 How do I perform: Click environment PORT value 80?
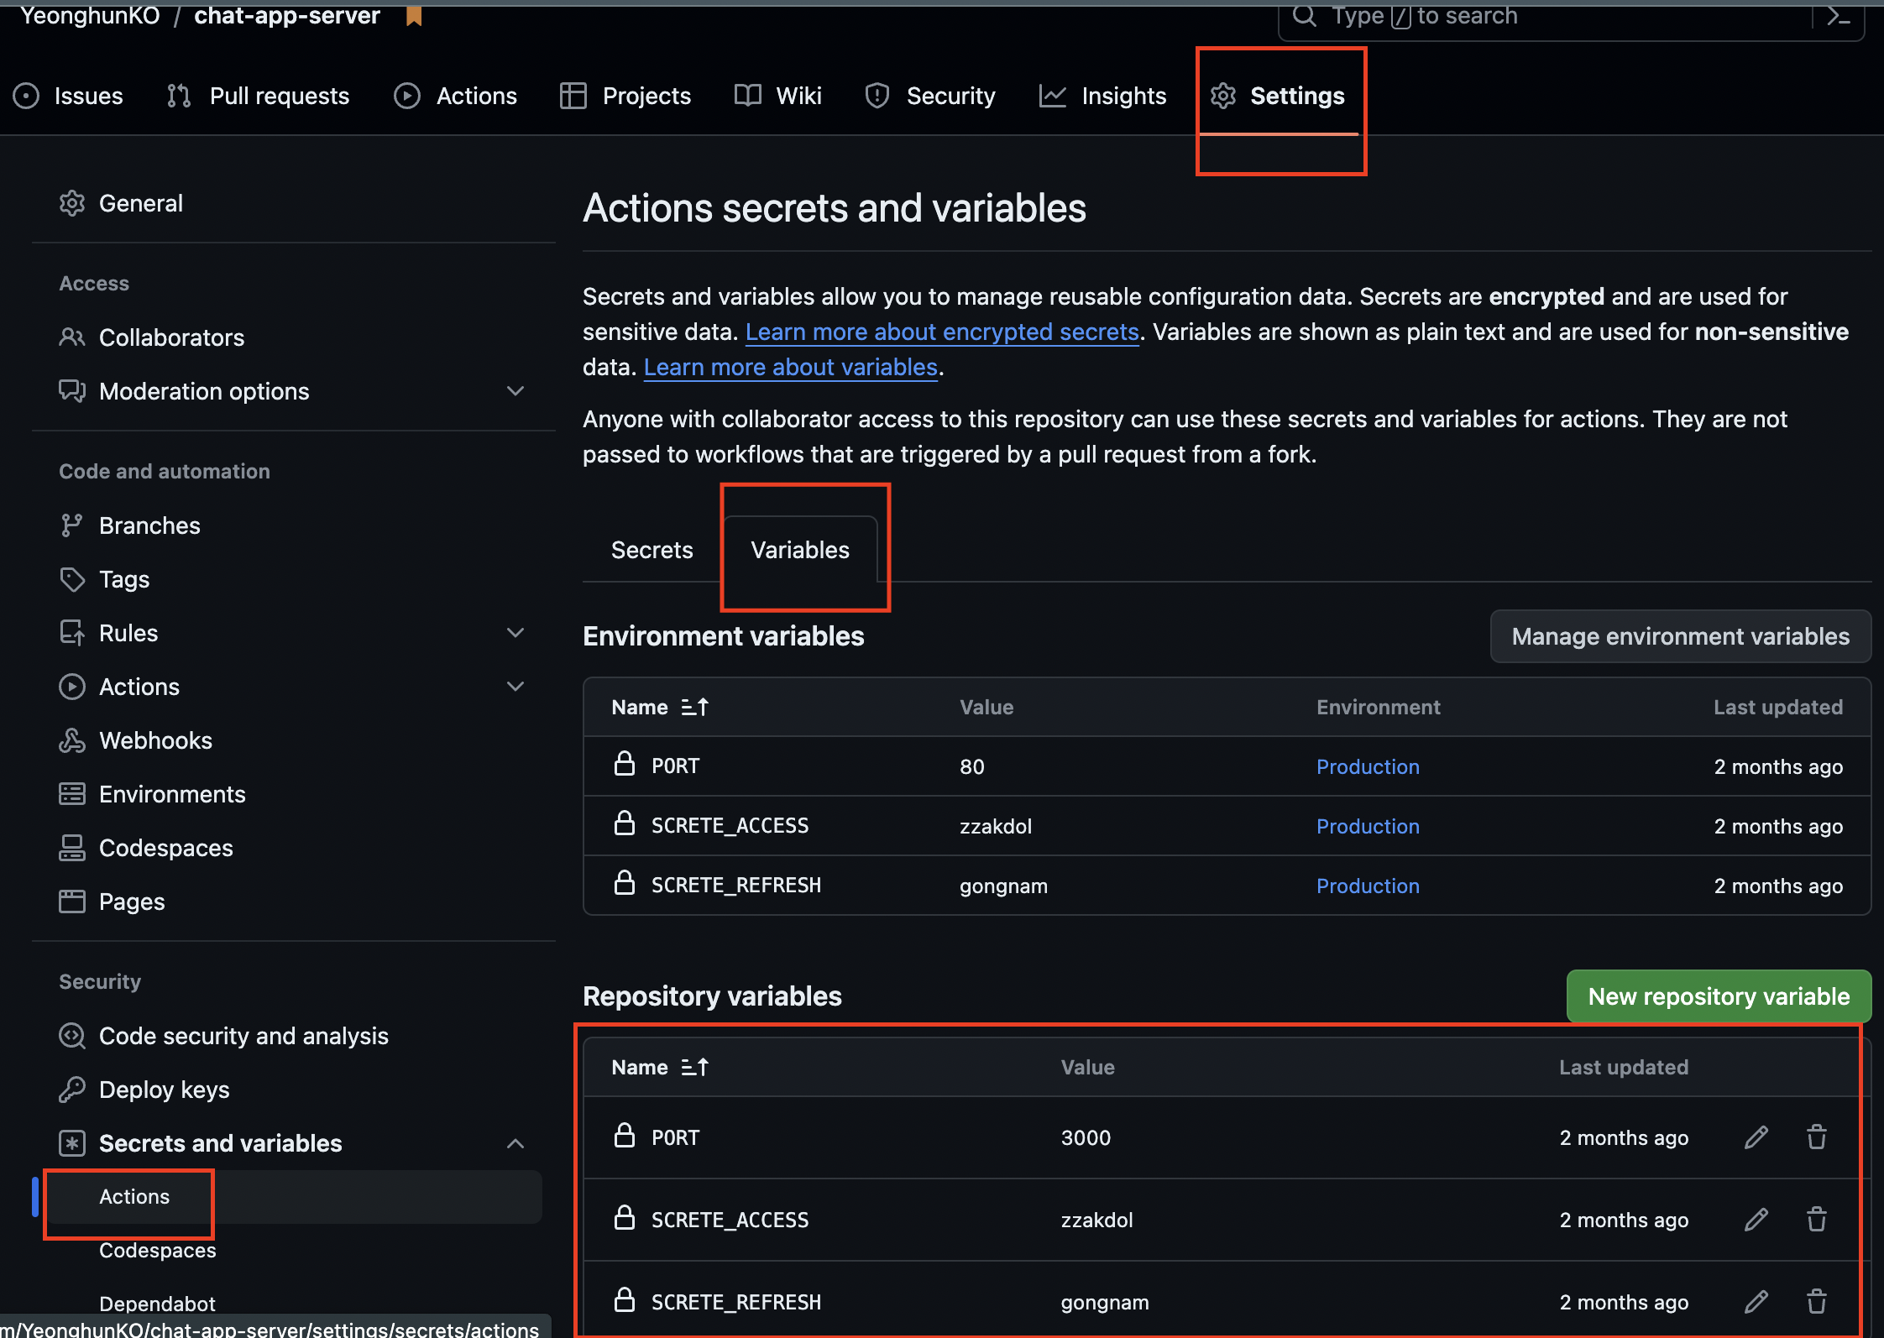coord(972,766)
